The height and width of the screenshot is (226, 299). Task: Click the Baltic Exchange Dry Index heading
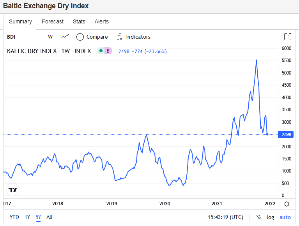pos(46,6)
